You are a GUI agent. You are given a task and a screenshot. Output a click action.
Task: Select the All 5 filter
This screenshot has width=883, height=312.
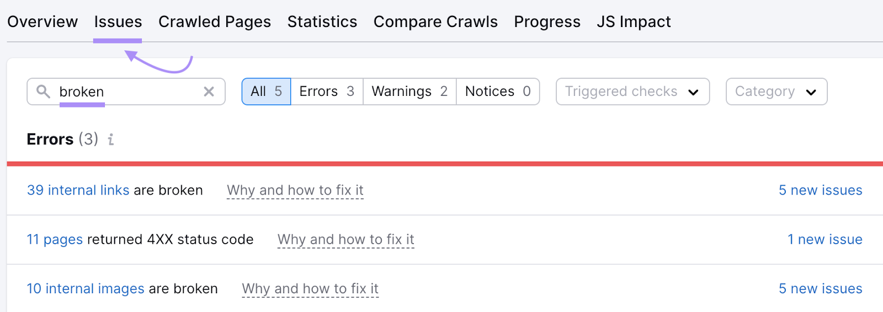[266, 92]
